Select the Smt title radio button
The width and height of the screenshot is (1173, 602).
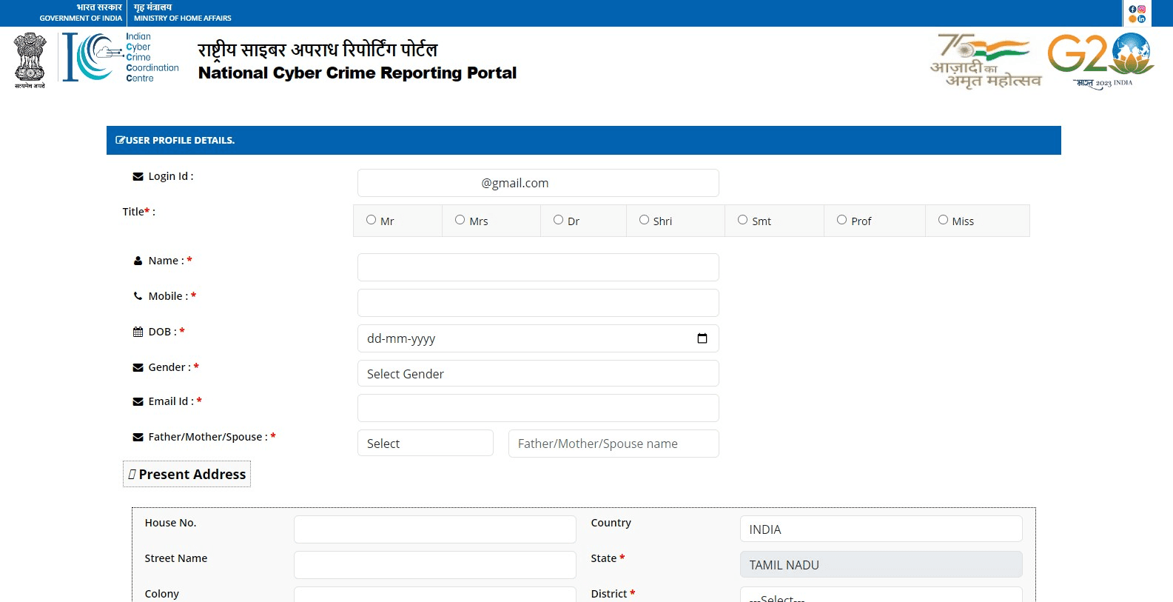(x=742, y=220)
